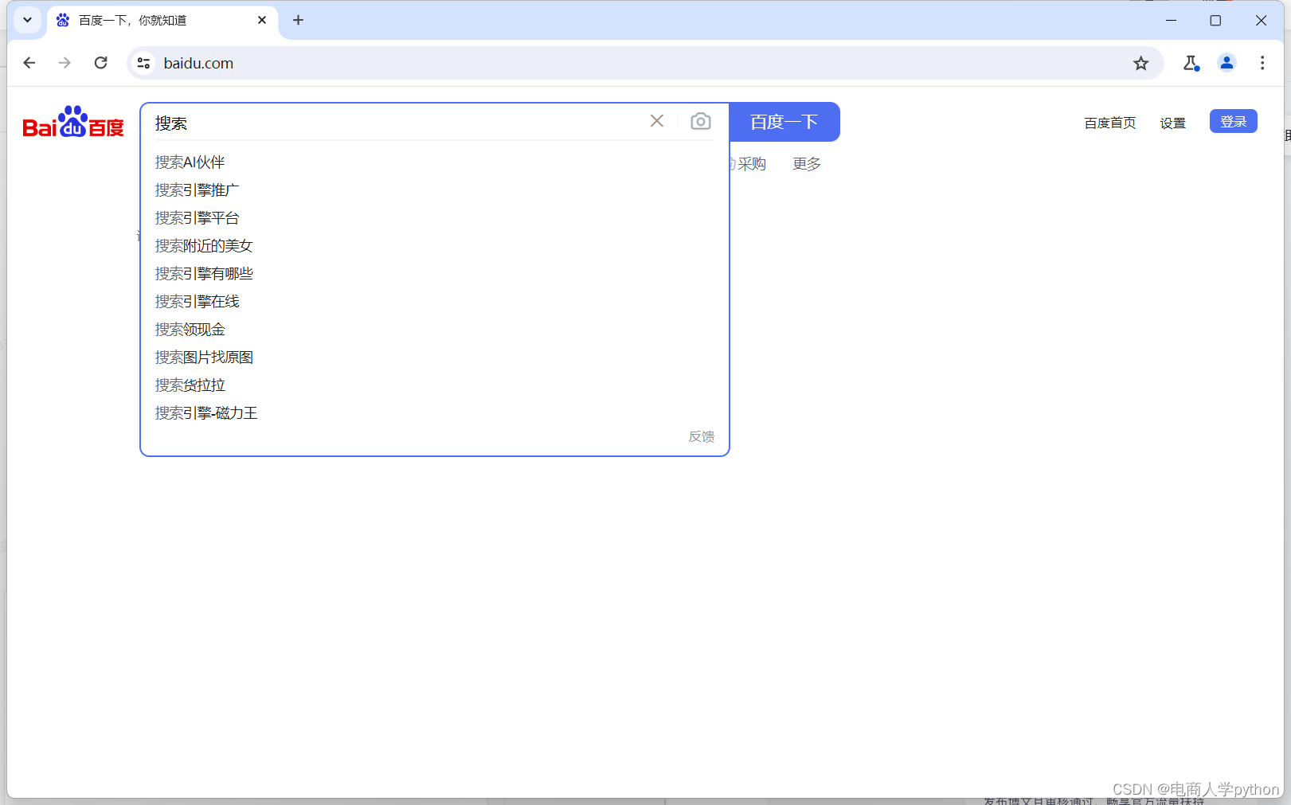Screen dimensions: 1291x805
Task: Open Chrome Labs flask icon
Action: coord(1191,63)
